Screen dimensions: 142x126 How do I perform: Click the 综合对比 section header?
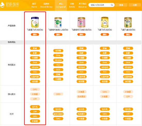click(x=12, y=42)
